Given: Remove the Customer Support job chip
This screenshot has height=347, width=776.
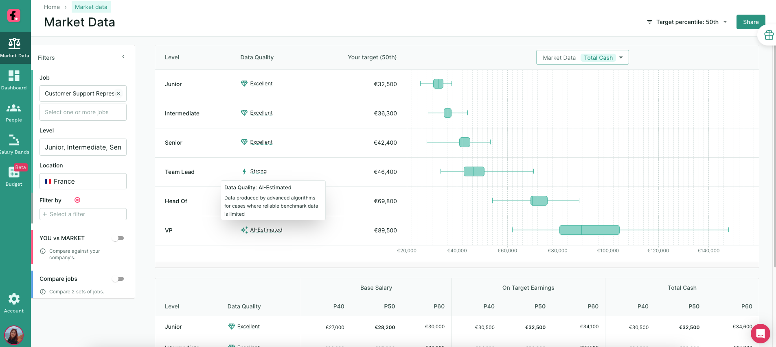Looking at the screenshot, I should tap(118, 93).
